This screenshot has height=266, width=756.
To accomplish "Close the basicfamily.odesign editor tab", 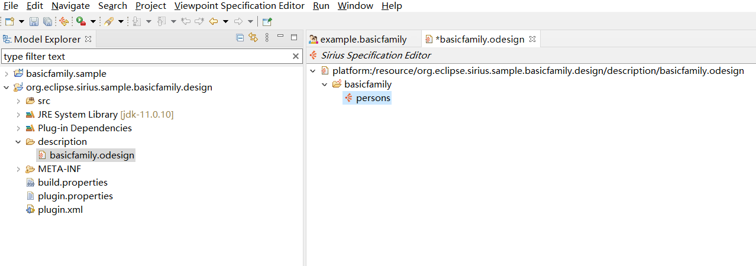I will (532, 40).
